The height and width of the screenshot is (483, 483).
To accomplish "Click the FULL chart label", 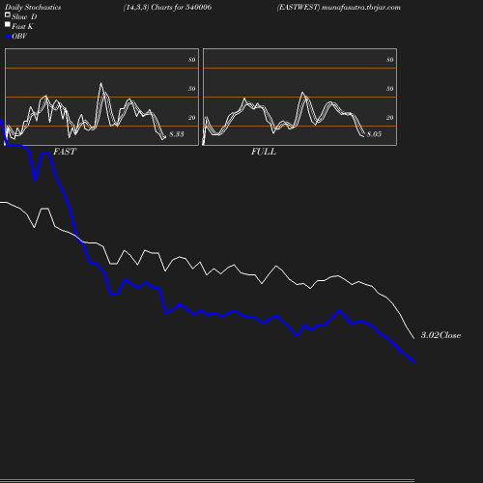I will pyautogui.click(x=264, y=152).
